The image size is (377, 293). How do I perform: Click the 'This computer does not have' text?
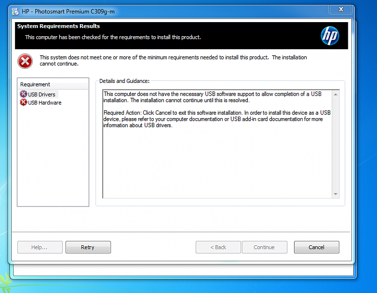212,97
